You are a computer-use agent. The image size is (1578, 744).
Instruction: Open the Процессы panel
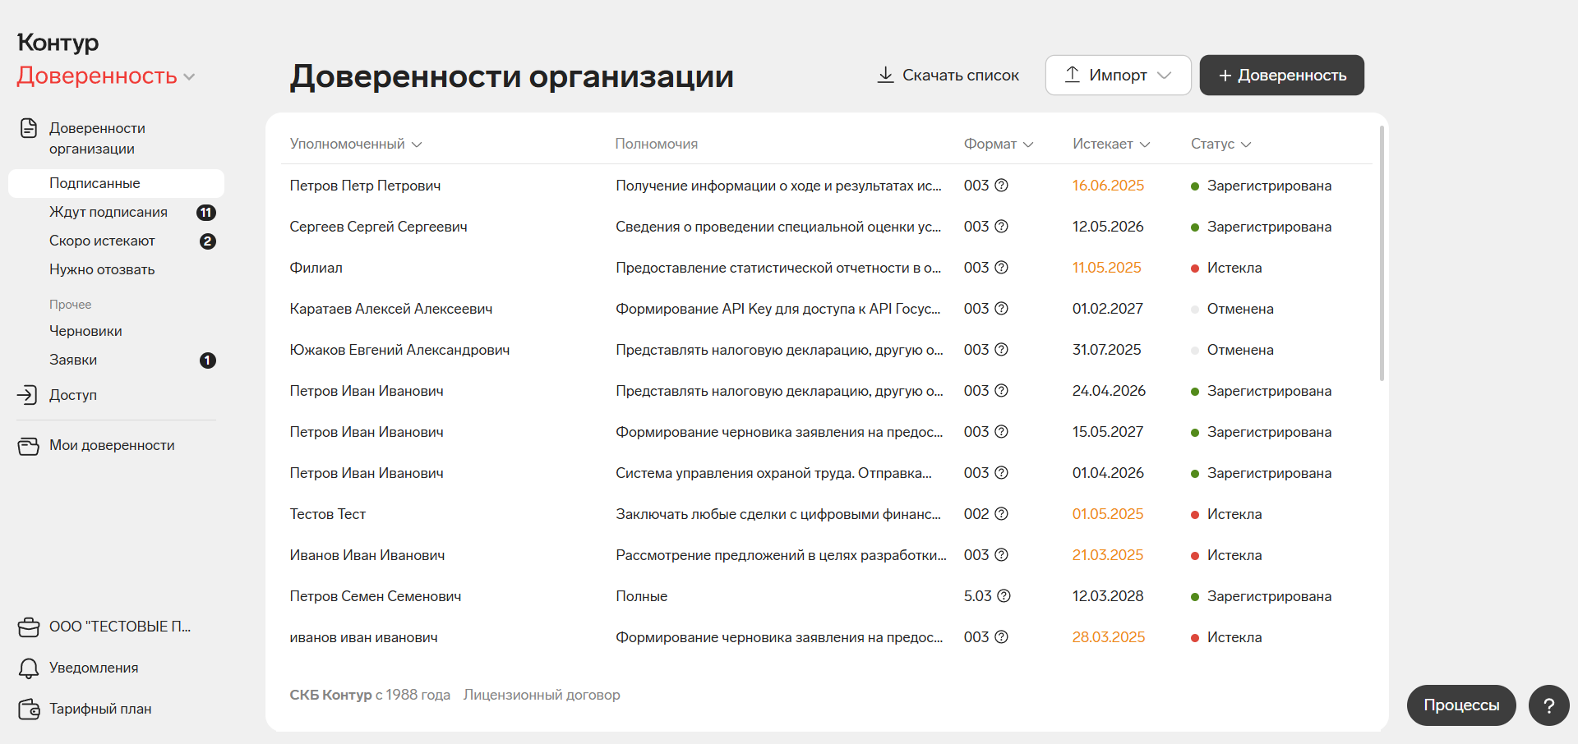tap(1461, 705)
